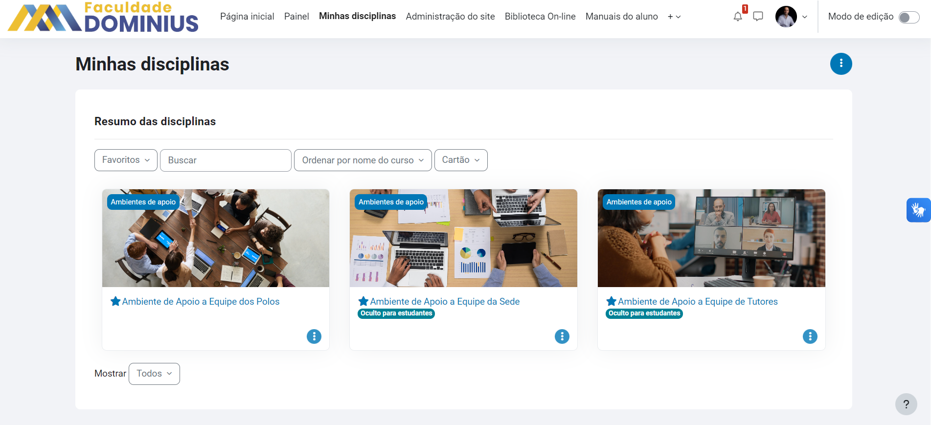Click Ambientes de apoio tag on Polos card
931x425 pixels.
(143, 202)
